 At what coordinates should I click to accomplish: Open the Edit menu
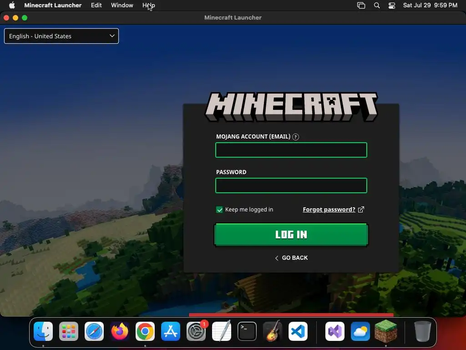(96, 5)
